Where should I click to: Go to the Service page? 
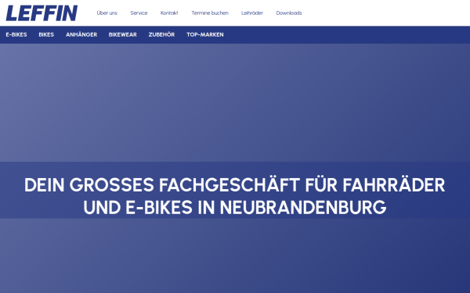[x=139, y=13]
